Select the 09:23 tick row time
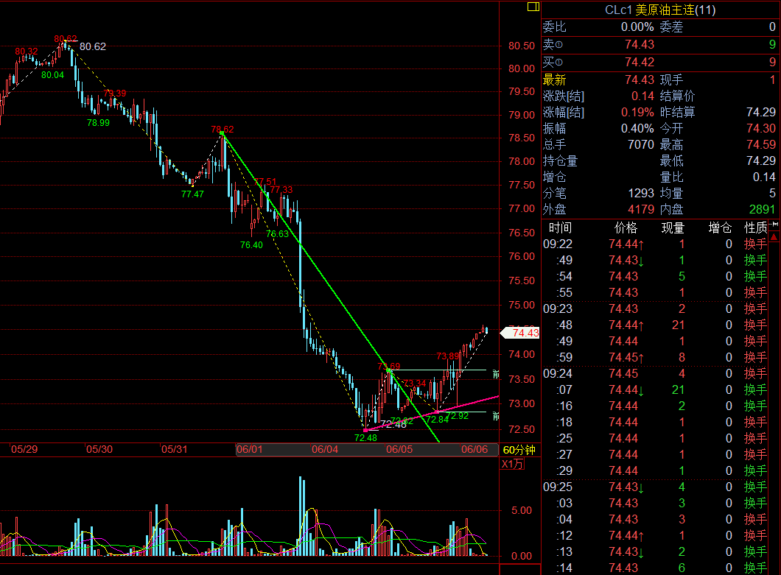781x575 pixels. click(558, 308)
